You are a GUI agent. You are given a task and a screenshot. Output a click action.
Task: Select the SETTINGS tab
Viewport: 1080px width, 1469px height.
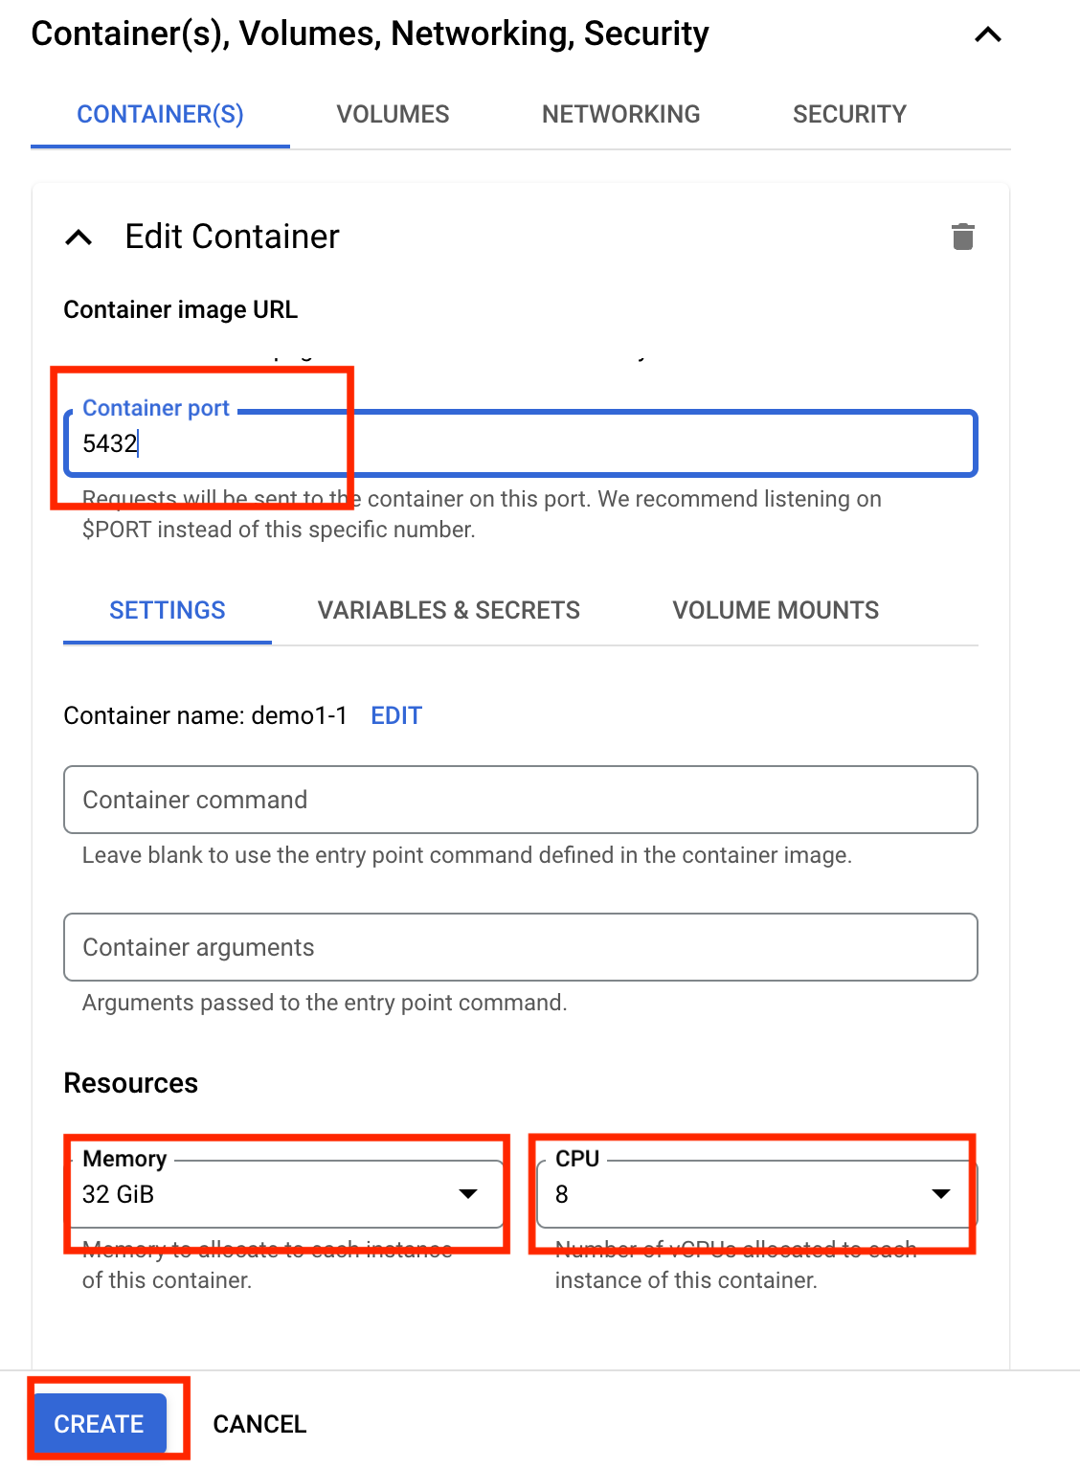(x=167, y=610)
